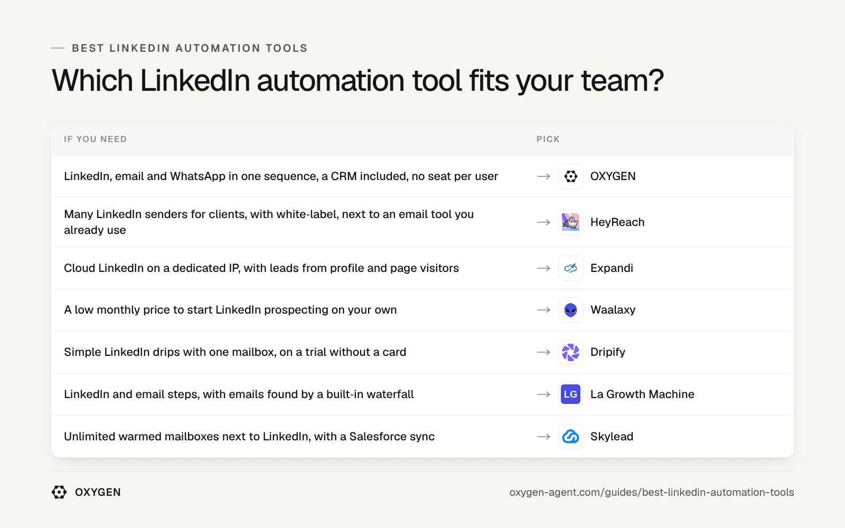845x528 pixels.
Task: Click 'Cloud LinkedIn on a dedicated IP' row text
Action: (261, 268)
